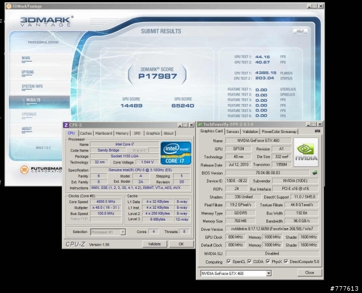Screen dimensions: 362x293
Task: Click the OK button in CPU-Z
Action: pyautogui.click(x=181, y=244)
